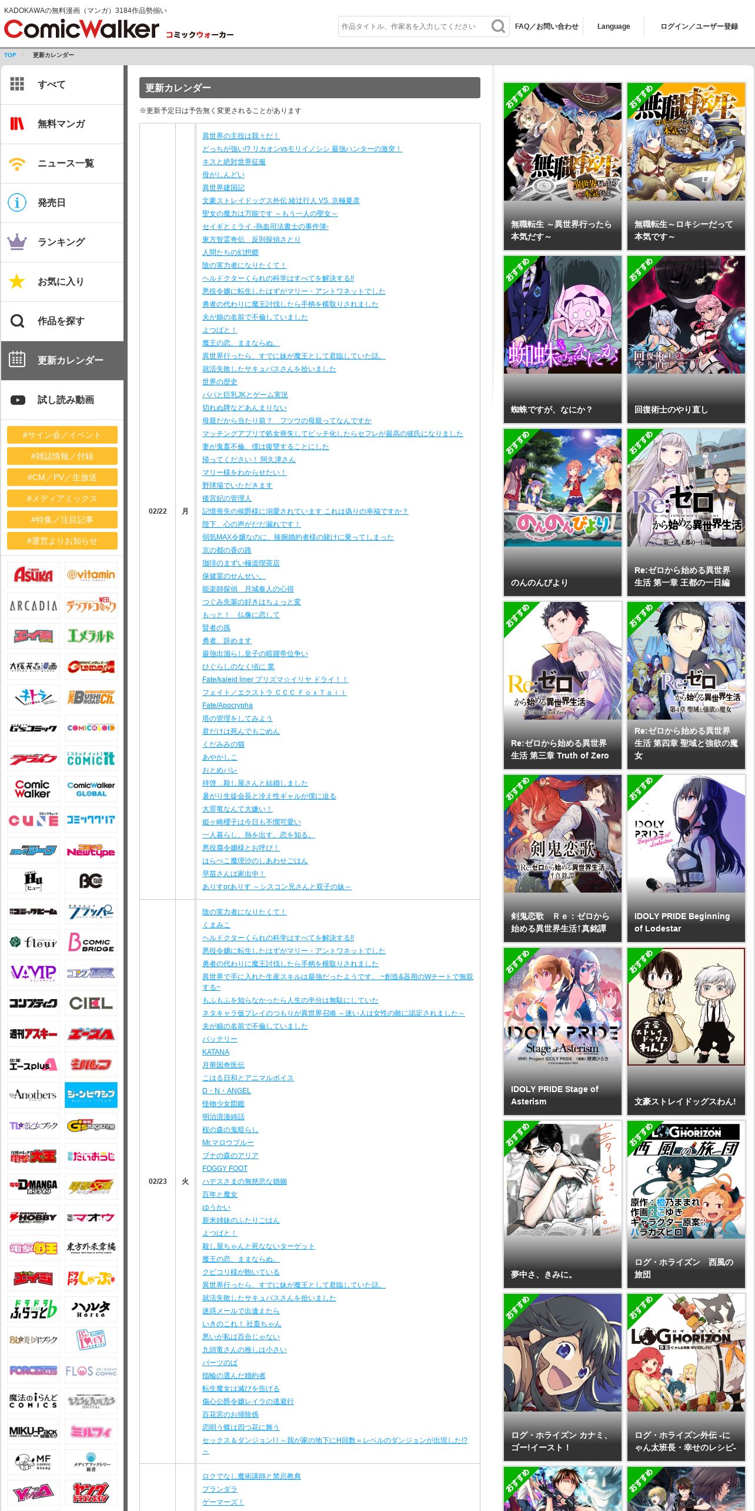
Task: Open 蜘蛛ですが、なにか？ thumbnail
Action: pyautogui.click(x=562, y=340)
